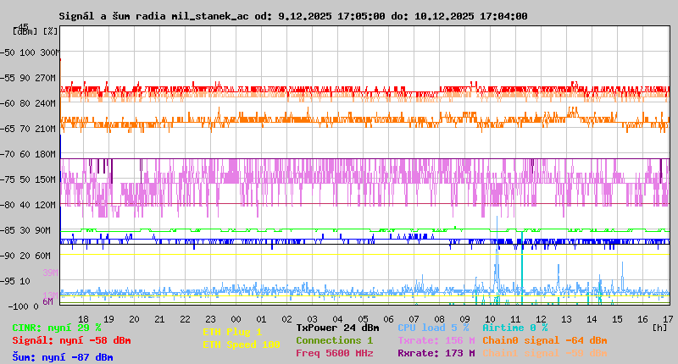This screenshot has height=364, width=678.
Task: Click the 'Freq 5600 MHz' legend label
Action: (334, 353)
